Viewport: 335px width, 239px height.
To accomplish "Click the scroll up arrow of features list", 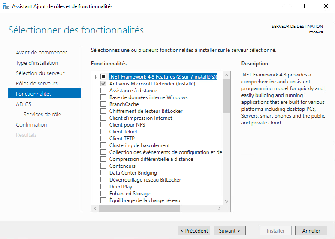I will (226, 75).
